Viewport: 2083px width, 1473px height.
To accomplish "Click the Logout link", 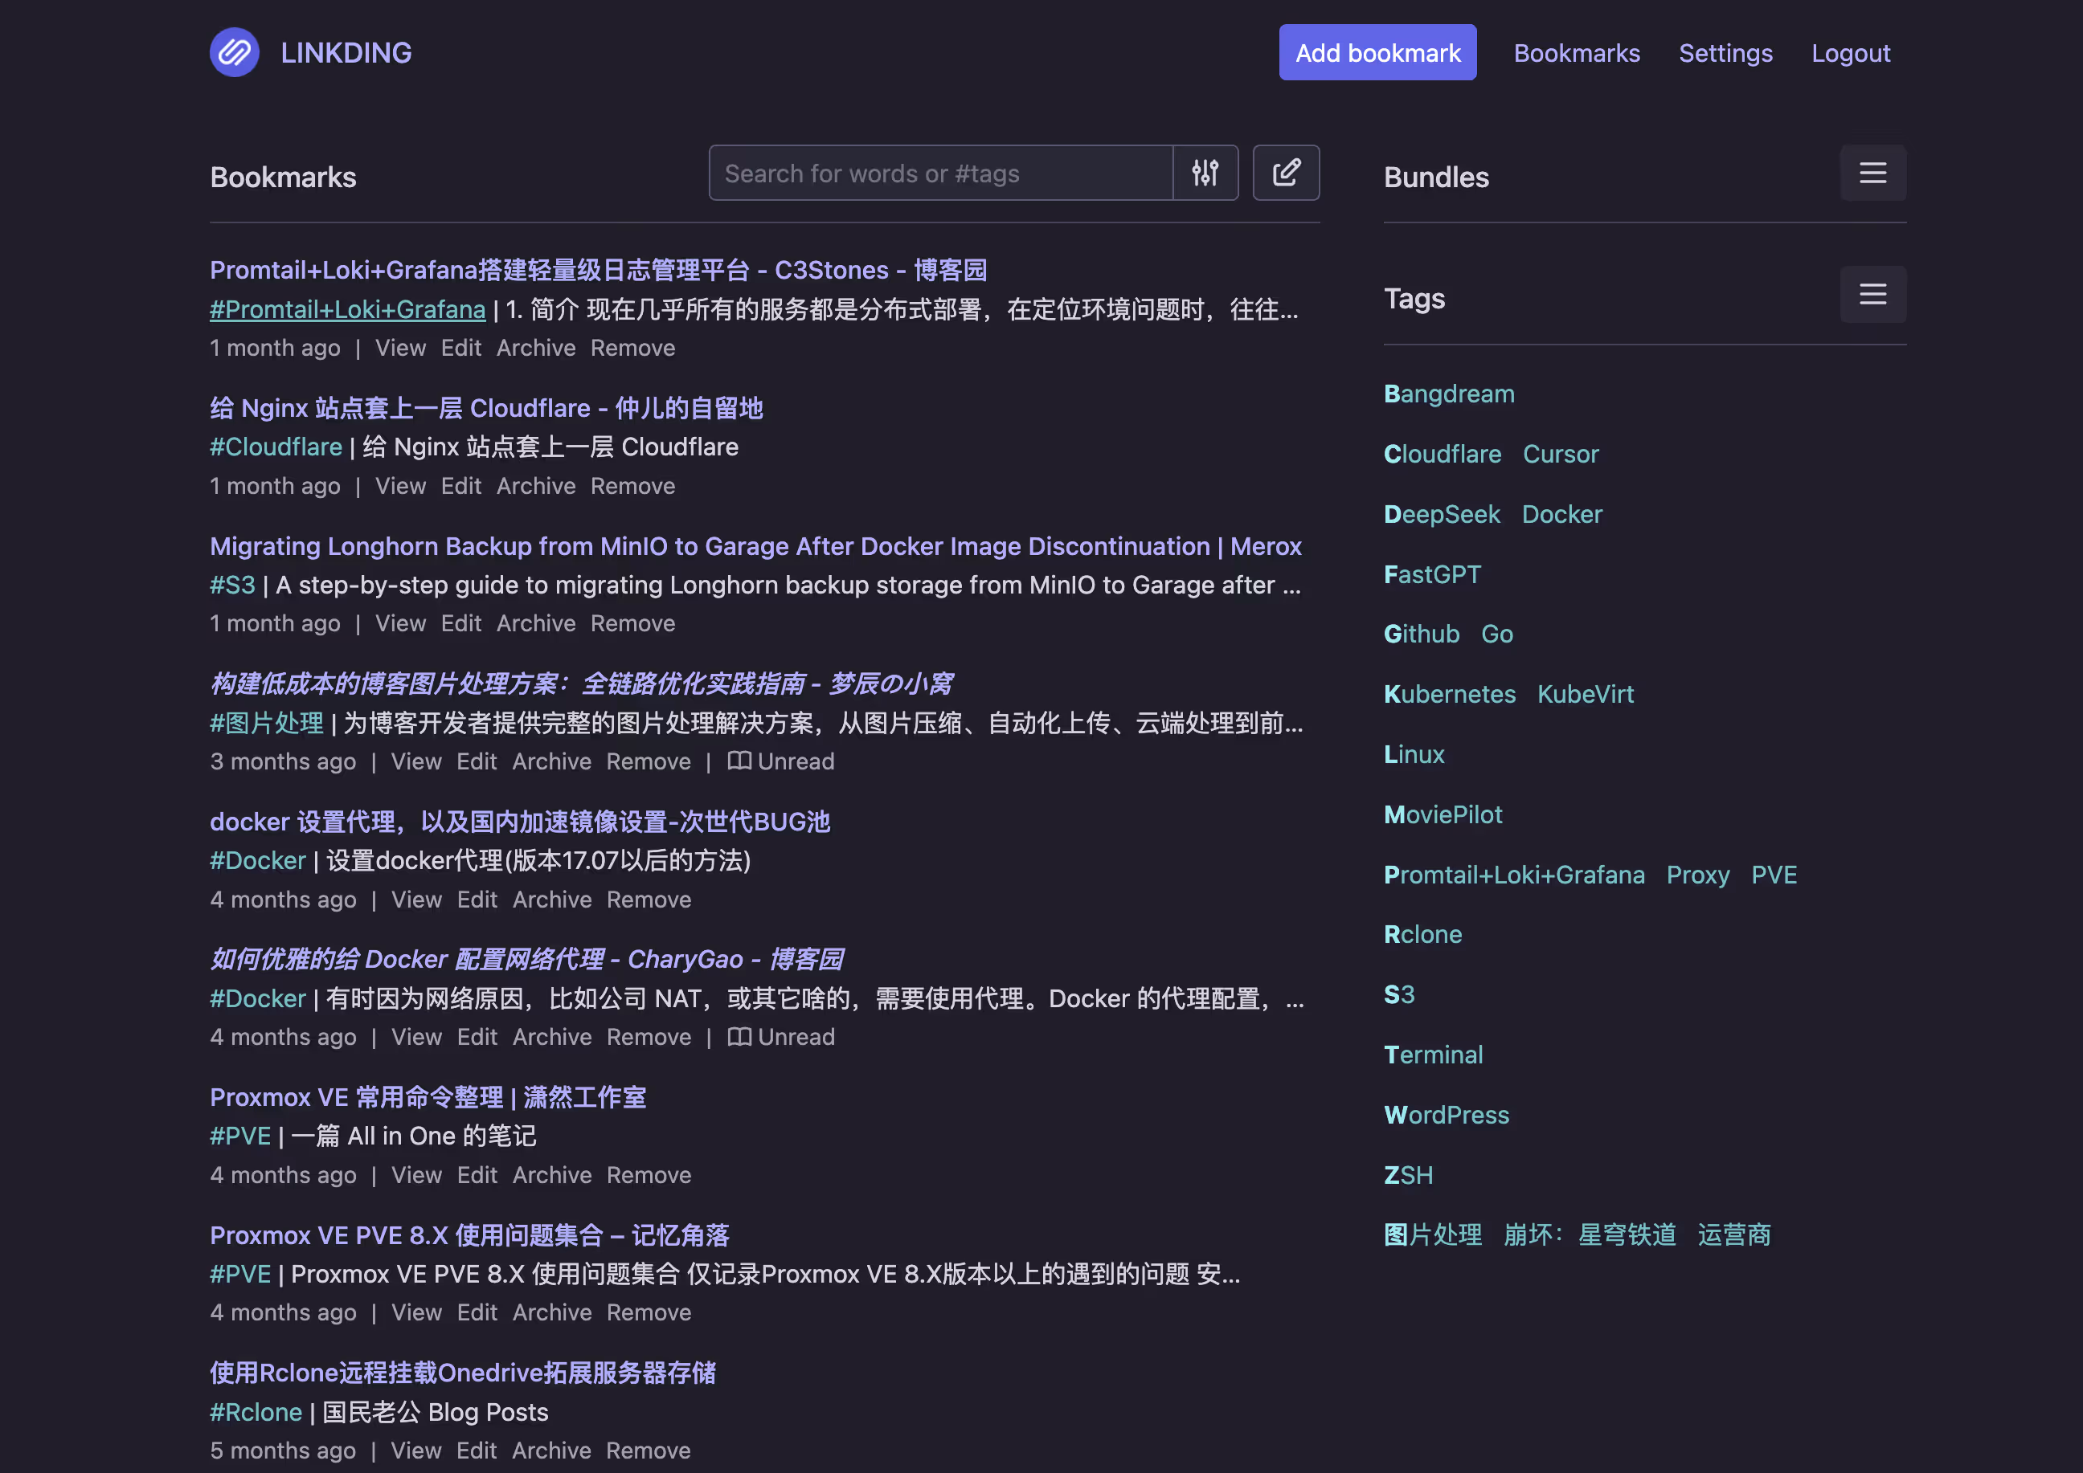I will click(1850, 53).
